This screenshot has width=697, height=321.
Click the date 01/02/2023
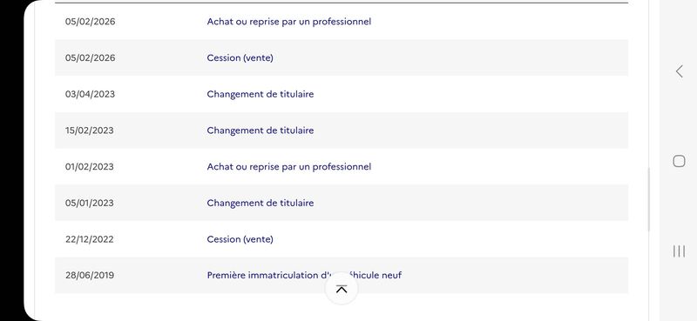point(90,166)
